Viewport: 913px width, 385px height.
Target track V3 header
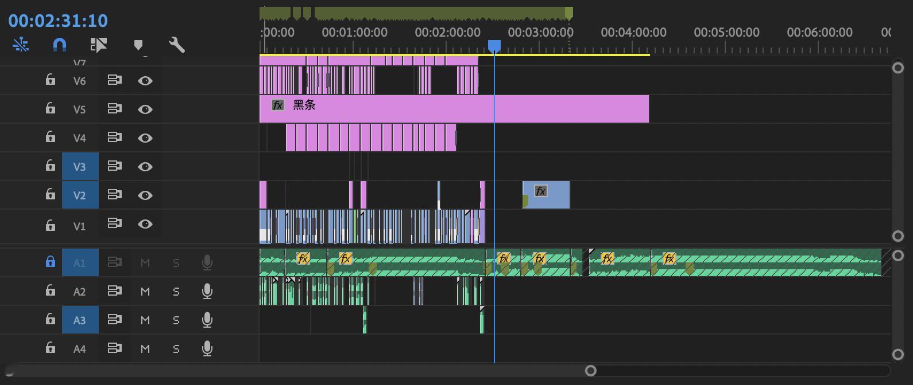80,167
